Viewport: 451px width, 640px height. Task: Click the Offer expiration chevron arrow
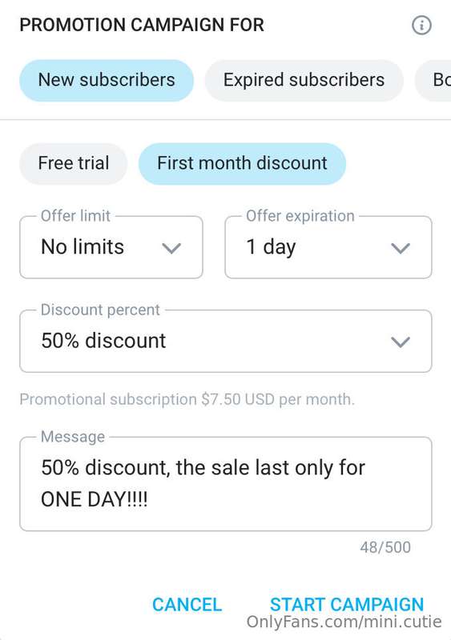pos(401,248)
